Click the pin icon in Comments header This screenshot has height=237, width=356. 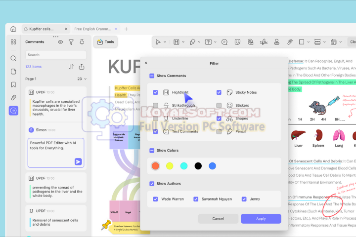[82, 42]
